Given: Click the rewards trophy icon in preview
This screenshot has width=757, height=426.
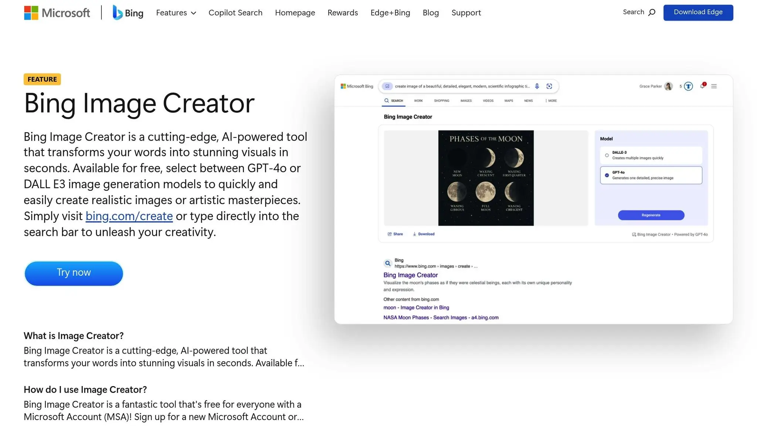Looking at the screenshot, I should (x=688, y=86).
